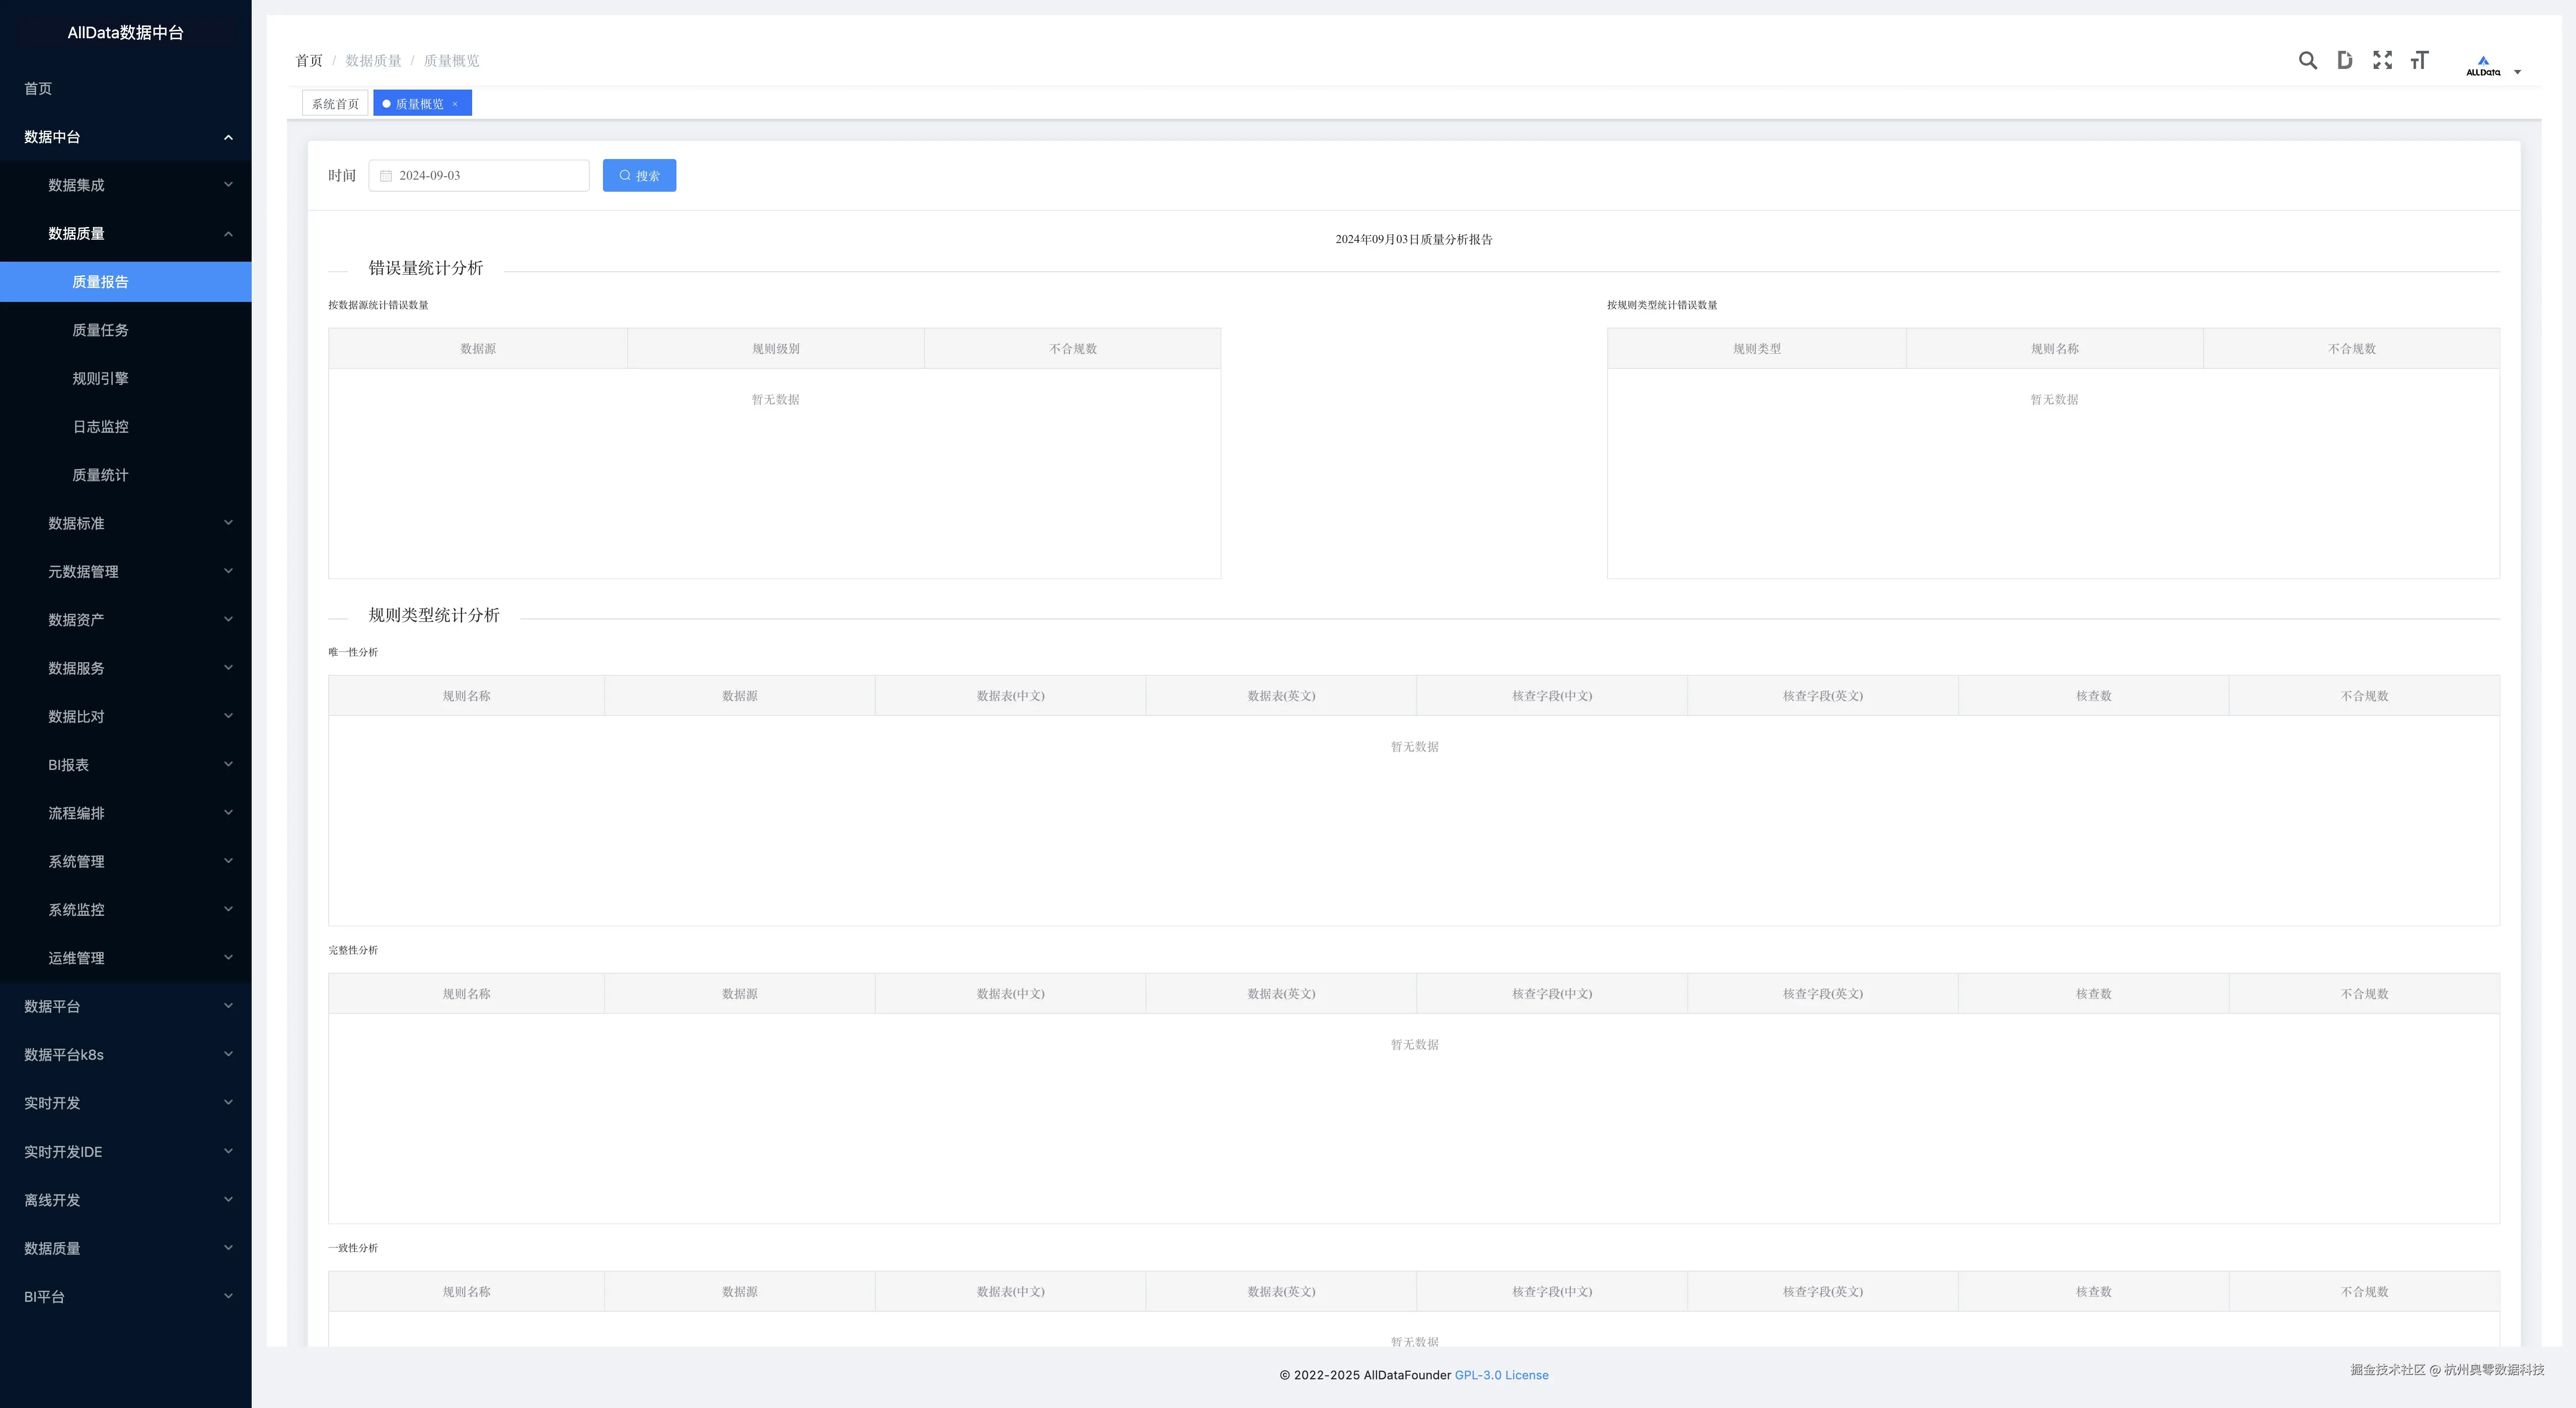This screenshot has height=1408, width=2576.
Task: Click the 首页 breadcrumb link
Action: [309, 61]
